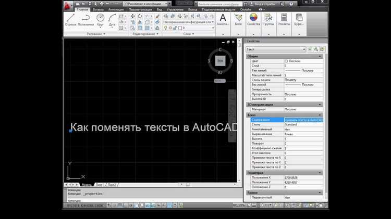
Task: Select the Дуга (Arc) tool
Action: click(x=112, y=20)
